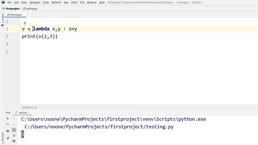The width and height of the screenshot is (258, 145).
Task: Rerun the testing script with the green play icon
Action: click(8, 118)
